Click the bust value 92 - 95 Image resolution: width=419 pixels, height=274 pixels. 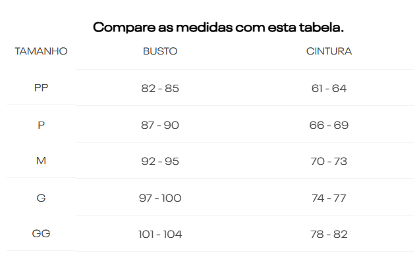click(x=160, y=161)
